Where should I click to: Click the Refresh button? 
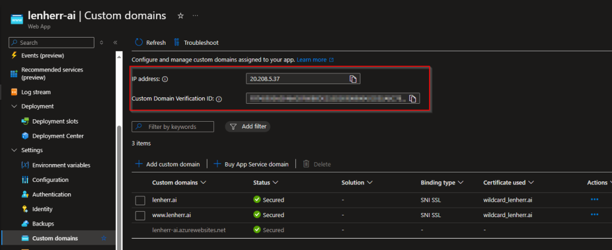(x=150, y=43)
